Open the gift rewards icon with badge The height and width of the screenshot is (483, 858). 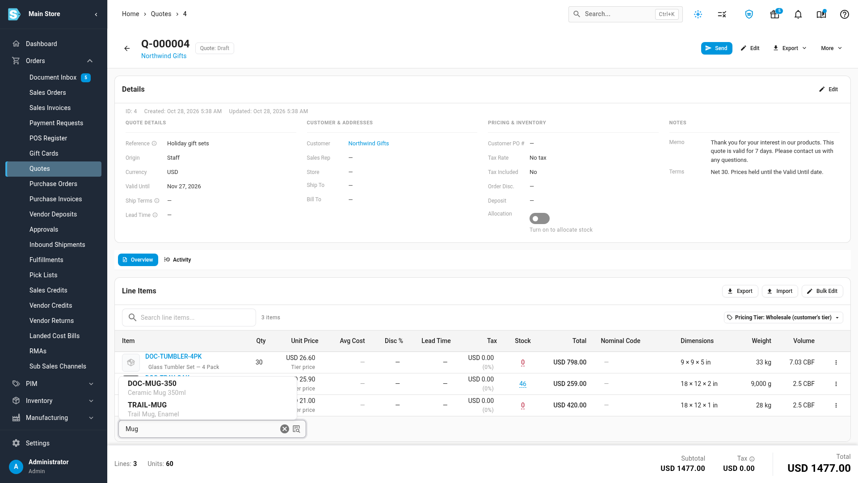click(775, 14)
